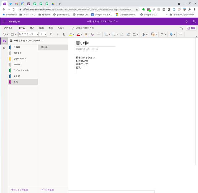Screen dimensions: 198x193
Task: Expand the font color dropdown arrow
Action: [x=81, y=34]
